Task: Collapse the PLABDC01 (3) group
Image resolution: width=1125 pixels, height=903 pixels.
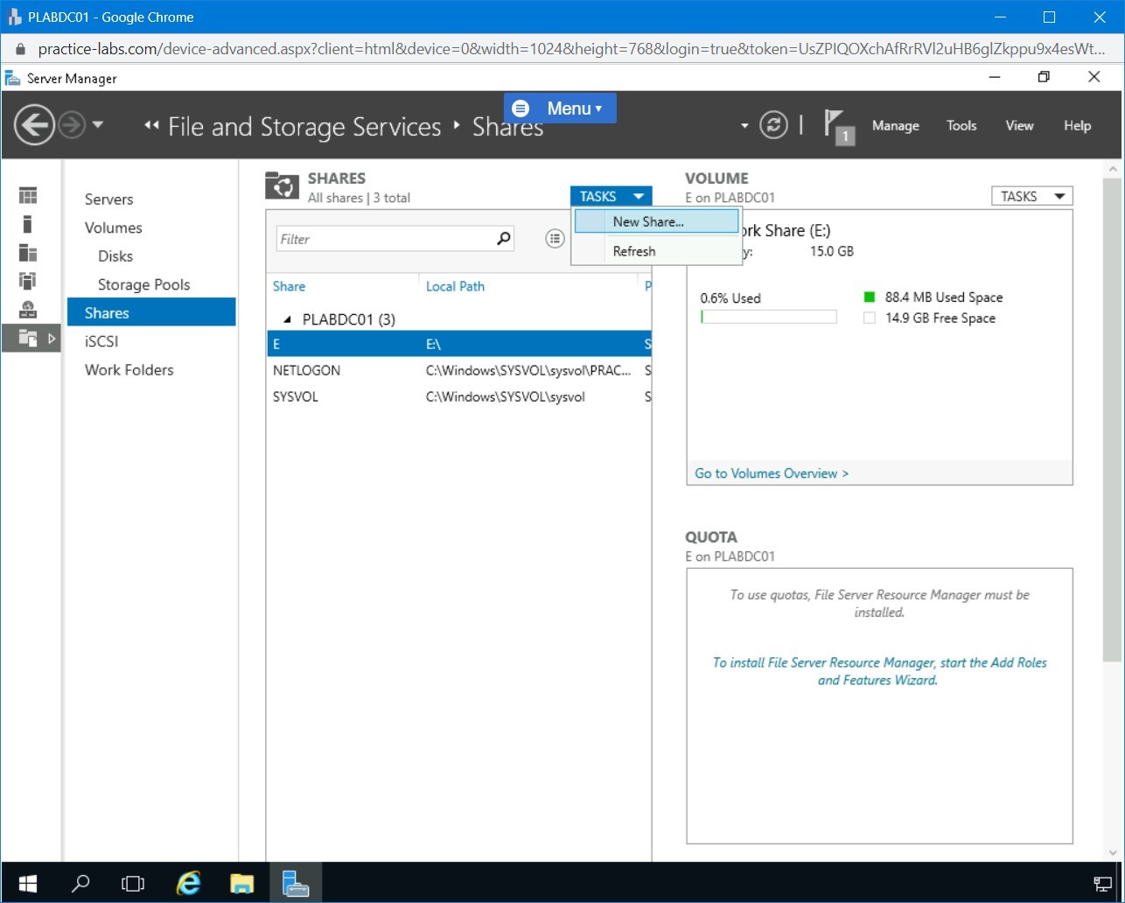Action: [x=288, y=319]
